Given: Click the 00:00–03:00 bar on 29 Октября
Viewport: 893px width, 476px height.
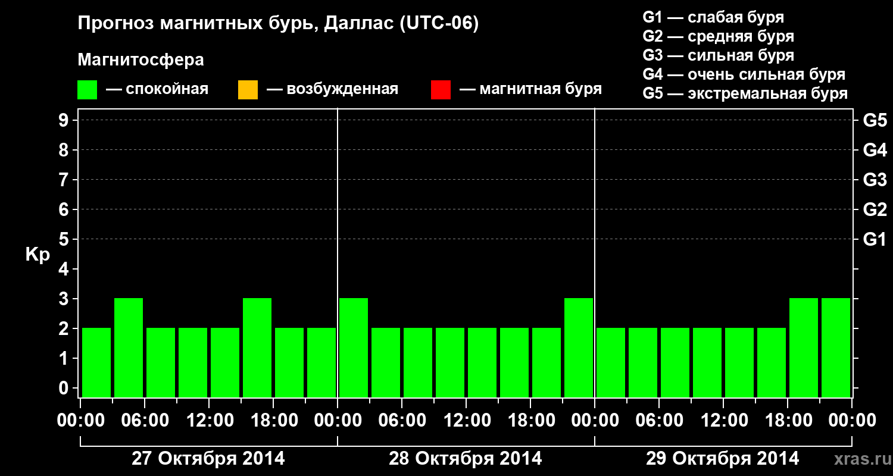Looking at the screenshot, I should tap(611, 362).
